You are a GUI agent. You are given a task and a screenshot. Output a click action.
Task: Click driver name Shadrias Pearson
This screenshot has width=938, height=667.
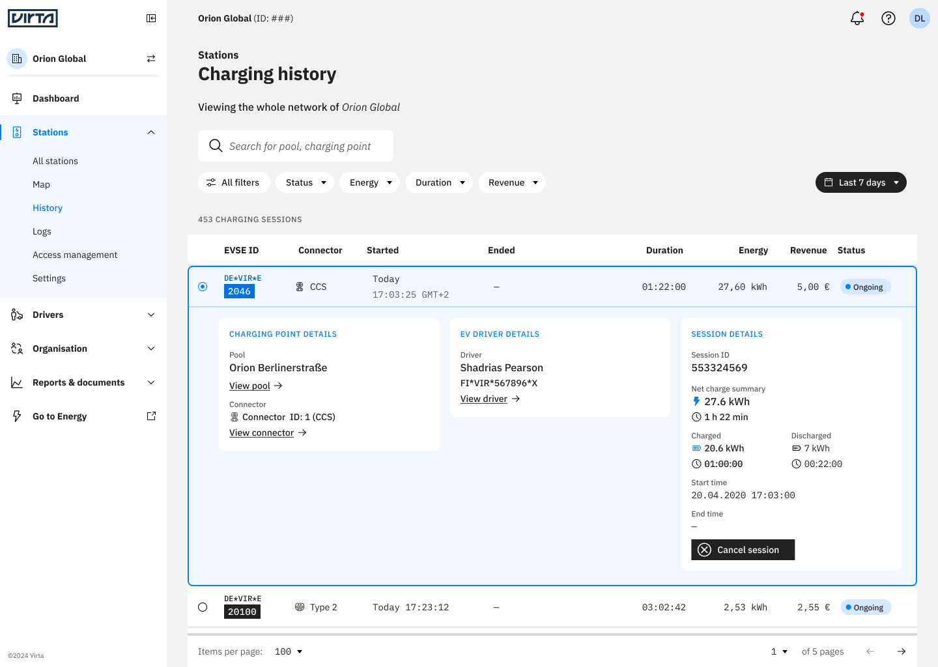(x=502, y=367)
